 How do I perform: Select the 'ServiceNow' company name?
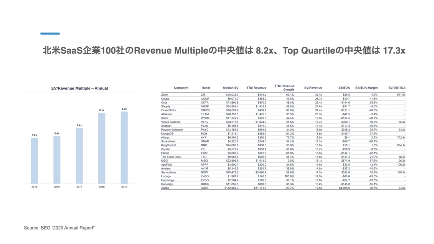169,172
